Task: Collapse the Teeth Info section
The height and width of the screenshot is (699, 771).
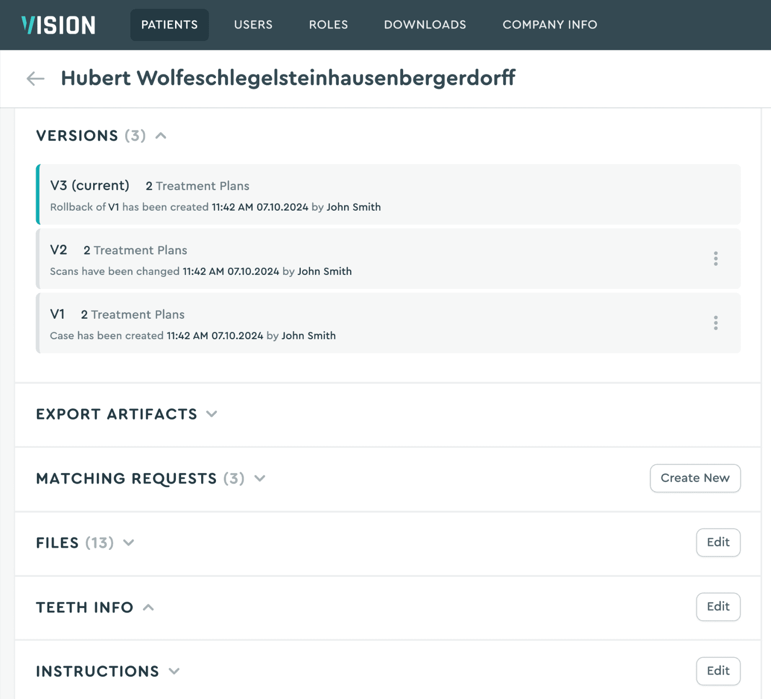Action: 149,607
